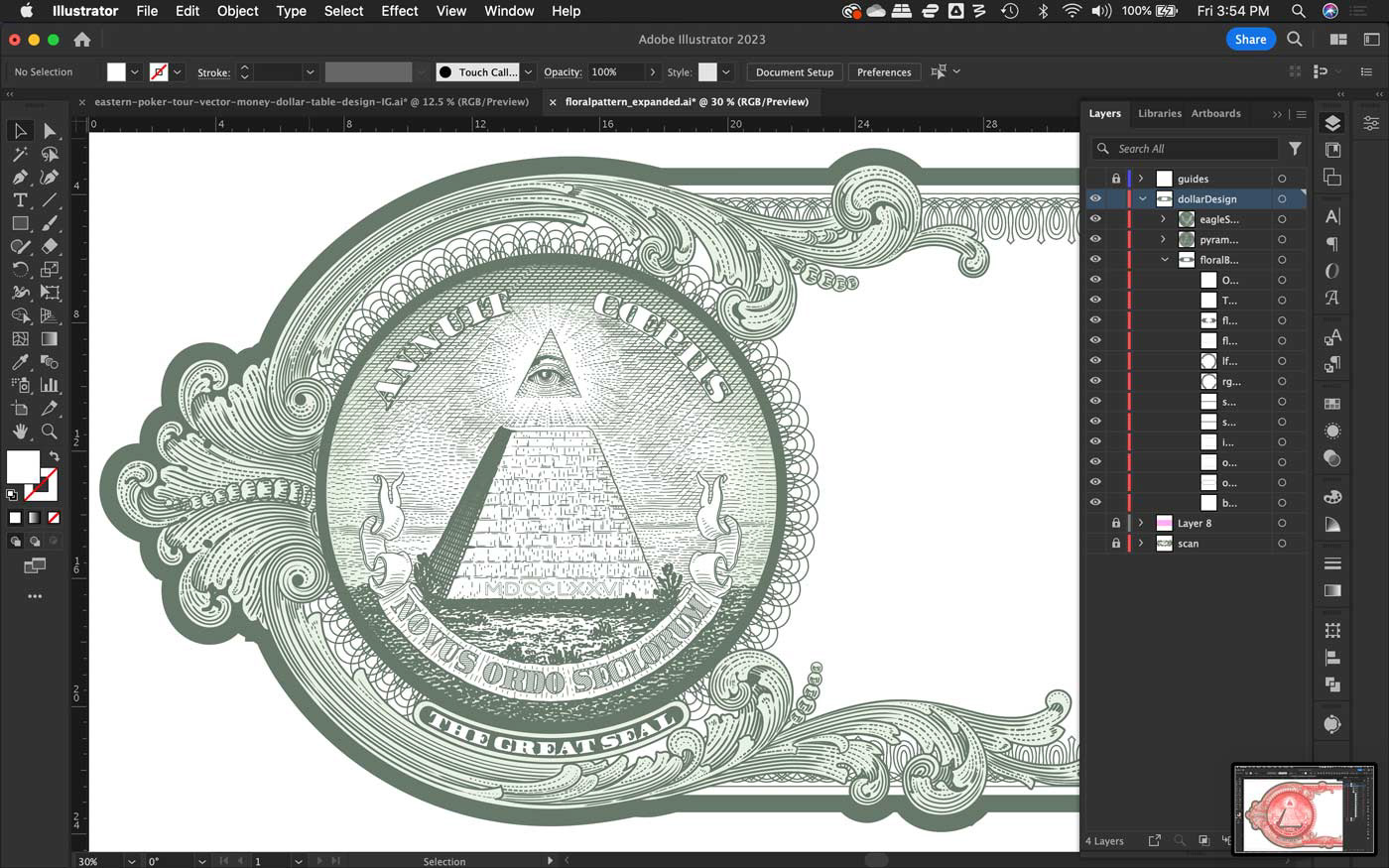Select the Line Segment tool
The image size is (1389, 868).
pyautogui.click(x=50, y=200)
